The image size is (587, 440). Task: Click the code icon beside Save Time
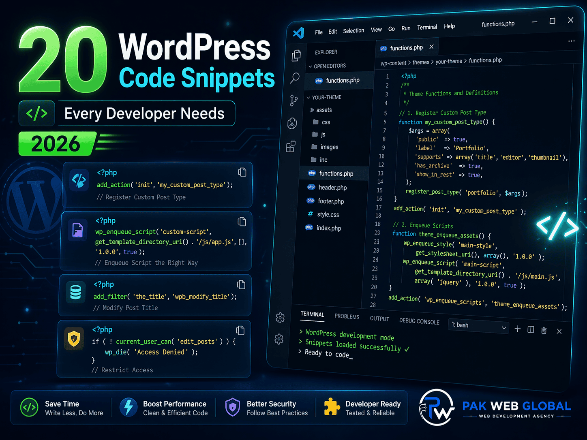[x=29, y=408]
